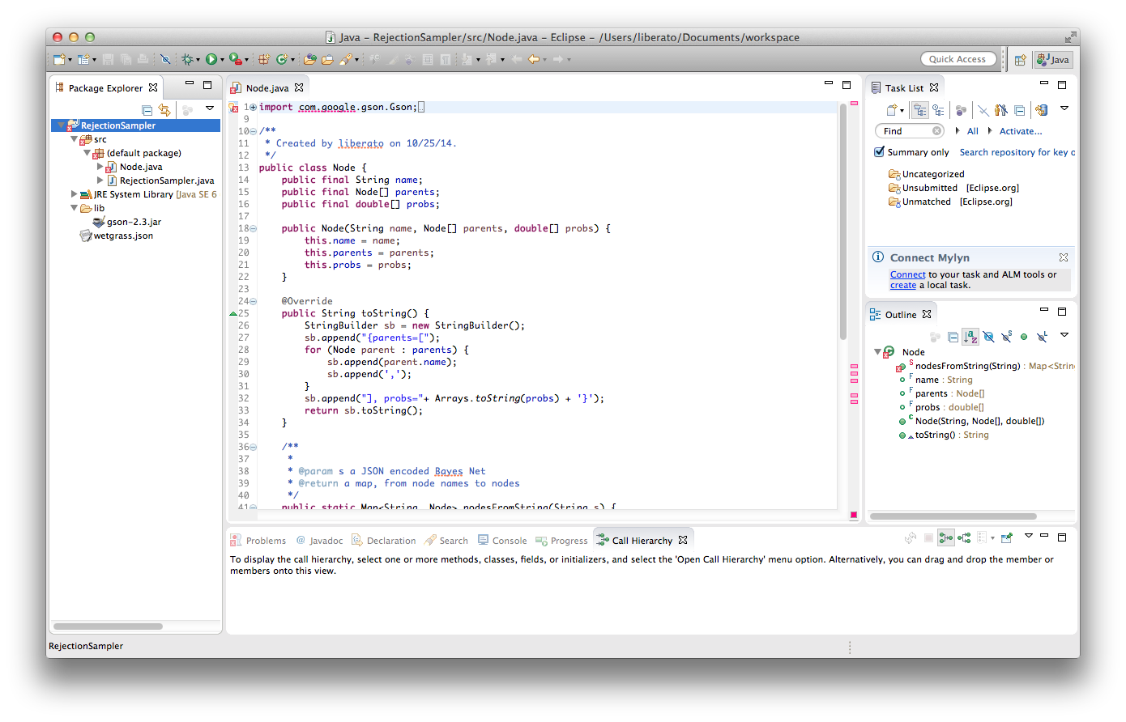Expand the JRE System Library node

pyautogui.click(x=75, y=194)
